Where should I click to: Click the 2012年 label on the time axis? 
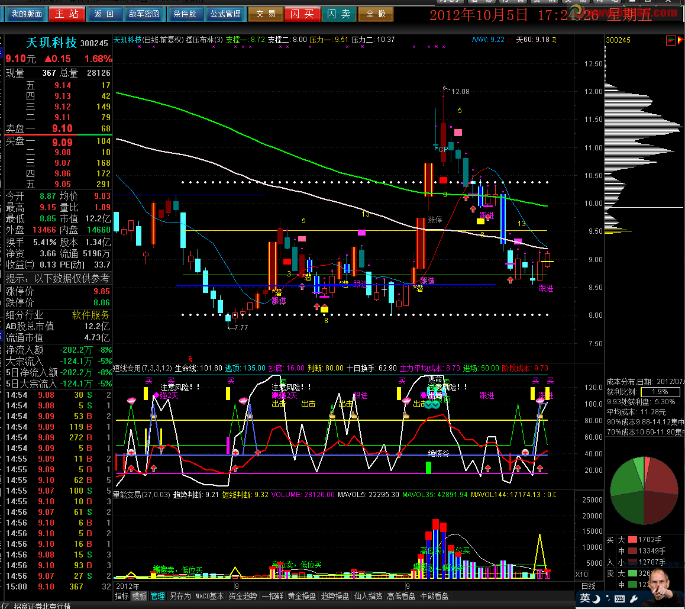128,587
